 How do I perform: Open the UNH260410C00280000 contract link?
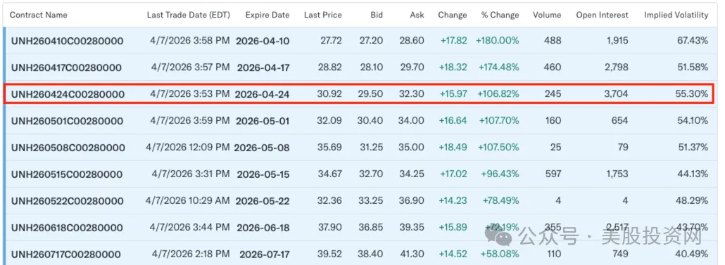click(x=67, y=41)
